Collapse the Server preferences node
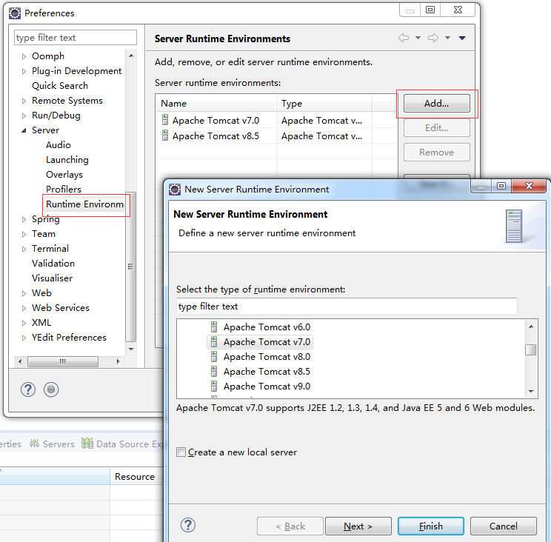Viewport: 551px width, 542px height. [24, 130]
